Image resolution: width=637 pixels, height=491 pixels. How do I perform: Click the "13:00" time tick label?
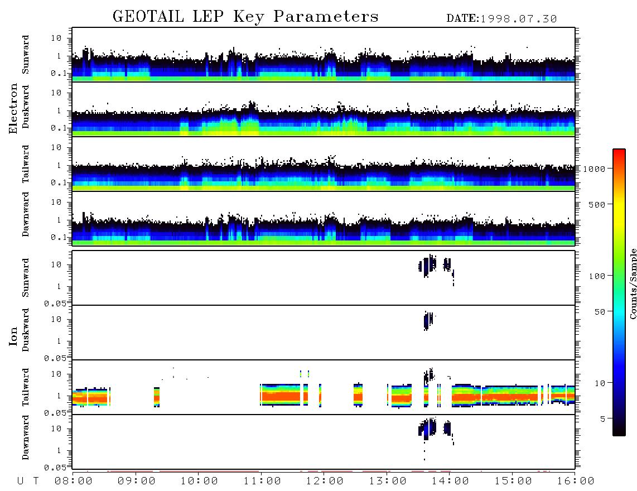tap(388, 482)
